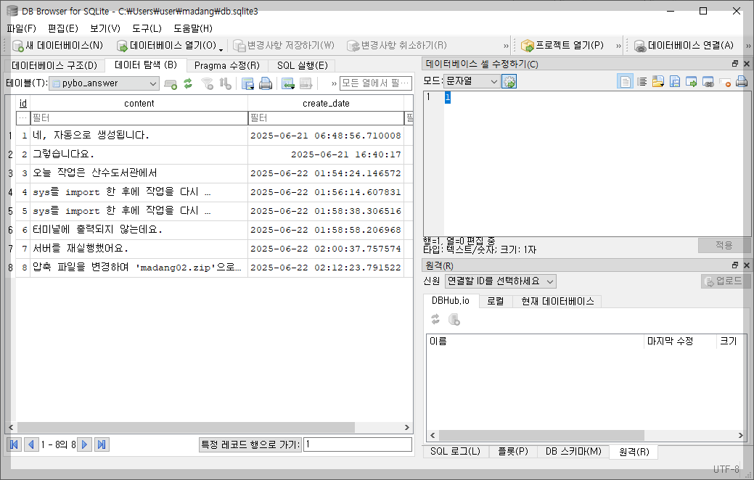Click the Revert Changes icon
The height and width of the screenshot is (480, 754).
tap(353, 46)
